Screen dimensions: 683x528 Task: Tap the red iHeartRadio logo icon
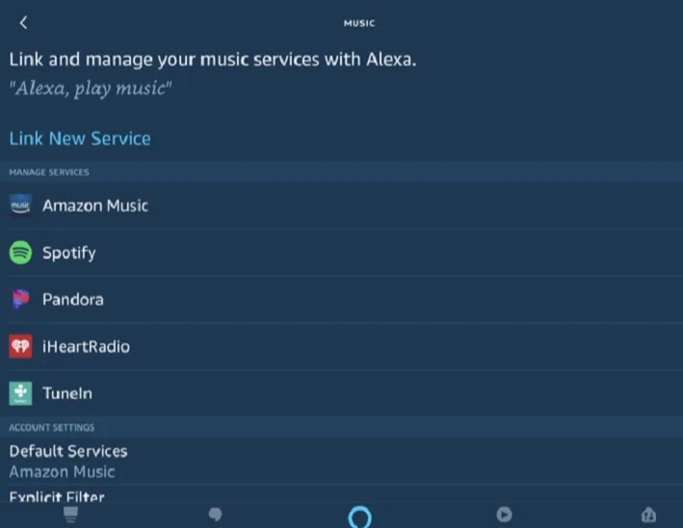coord(20,346)
